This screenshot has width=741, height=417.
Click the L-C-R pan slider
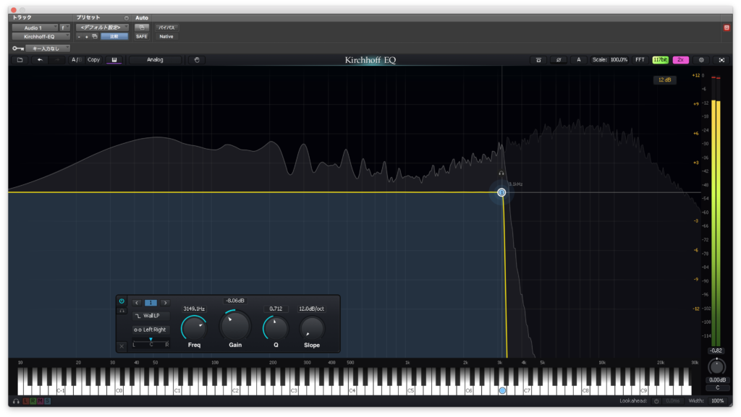tap(151, 342)
